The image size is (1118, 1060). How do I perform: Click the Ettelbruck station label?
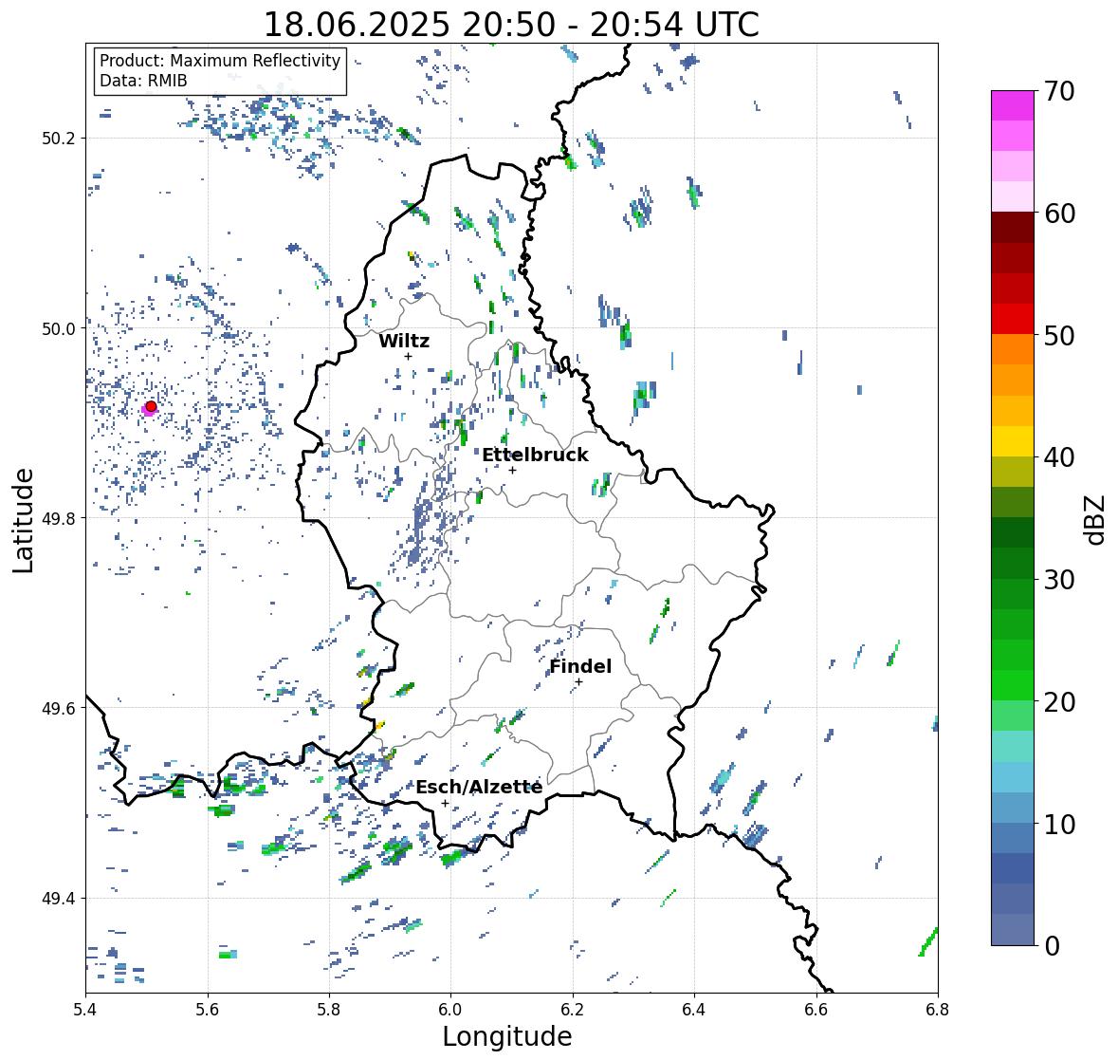pos(535,456)
